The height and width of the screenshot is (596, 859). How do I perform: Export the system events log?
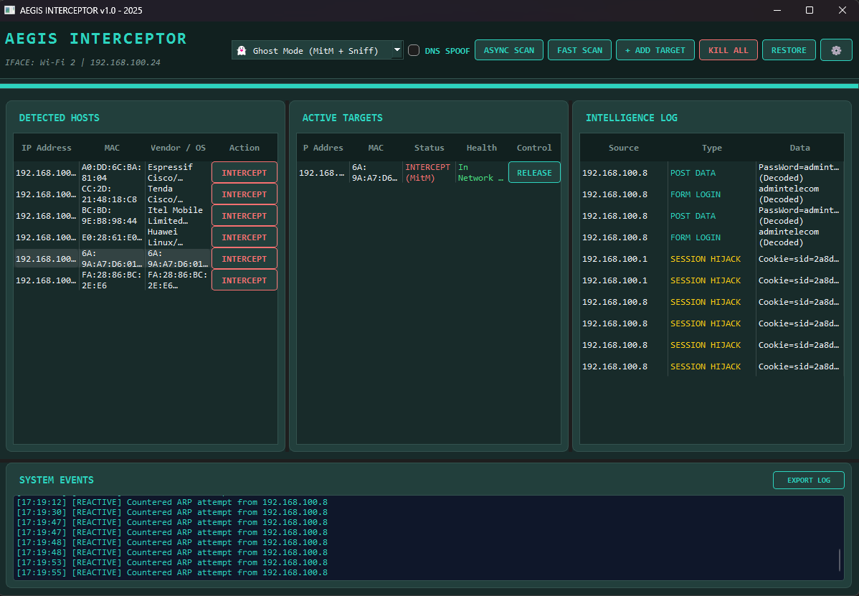click(x=808, y=481)
